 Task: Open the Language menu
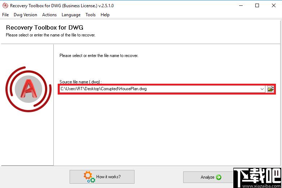pyautogui.click(x=71, y=15)
